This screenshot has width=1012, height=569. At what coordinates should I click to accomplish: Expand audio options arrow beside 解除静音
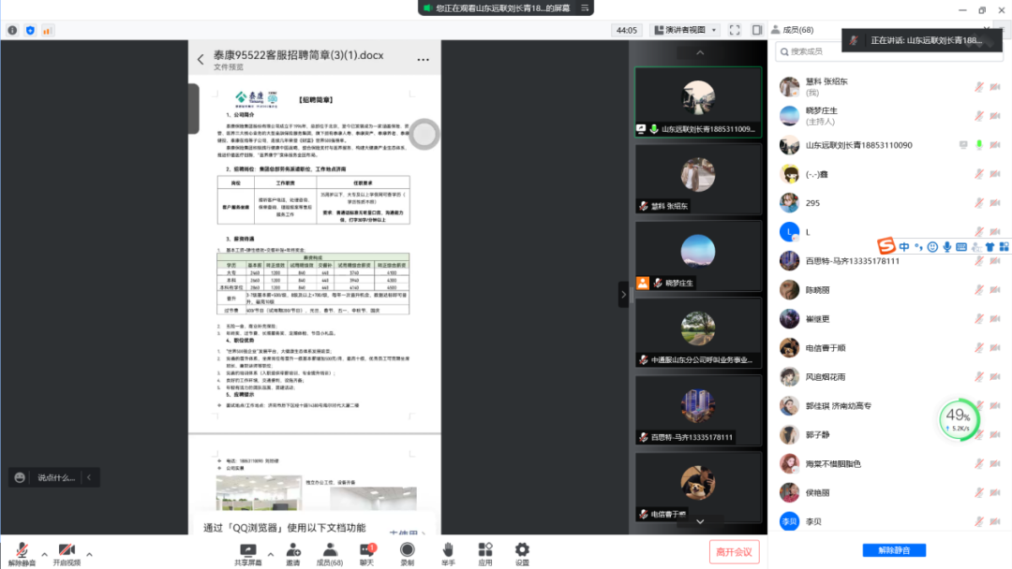point(44,551)
